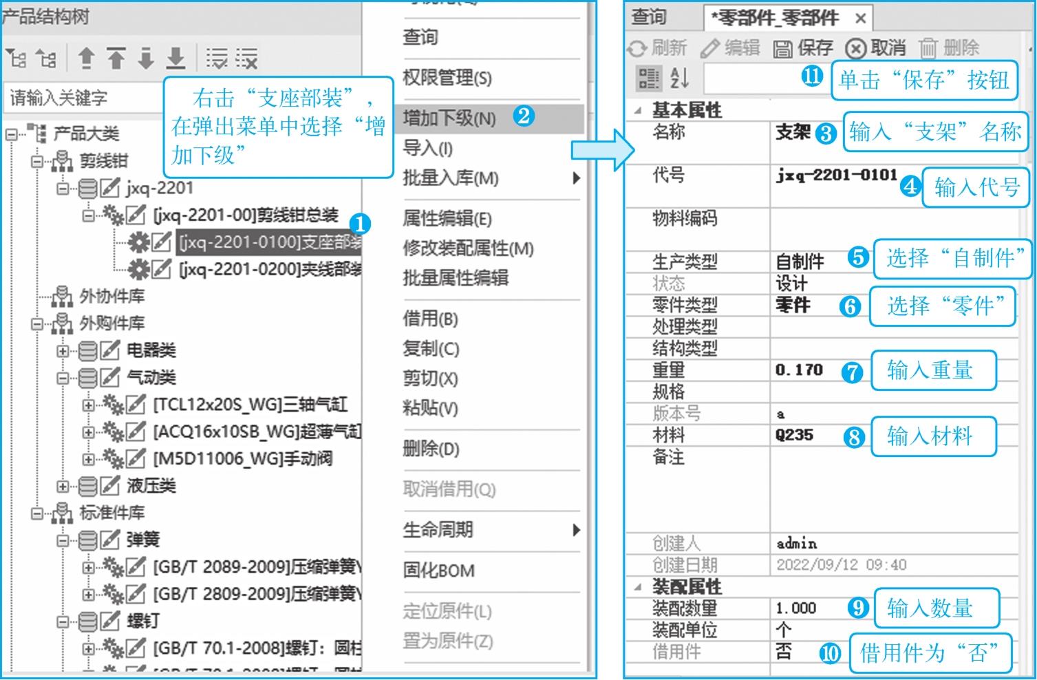Image resolution: width=1037 pixels, height=680 pixels.
Task: Click the expand-all tree icon in the structure tree toolbar
Action: (16, 59)
